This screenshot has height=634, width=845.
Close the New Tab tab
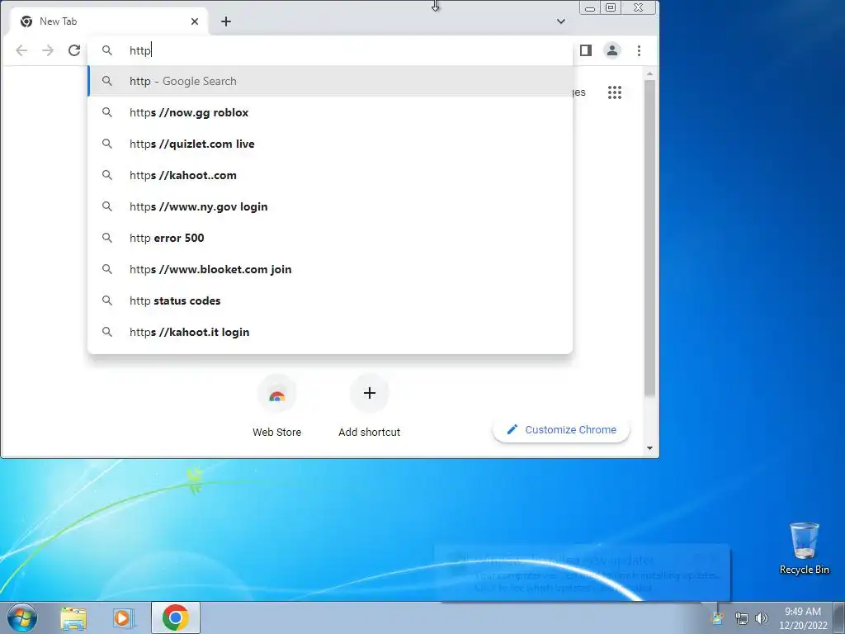(x=195, y=21)
